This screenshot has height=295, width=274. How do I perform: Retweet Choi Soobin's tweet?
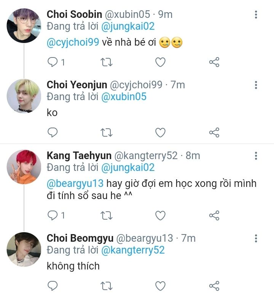pyautogui.click(x=106, y=62)
